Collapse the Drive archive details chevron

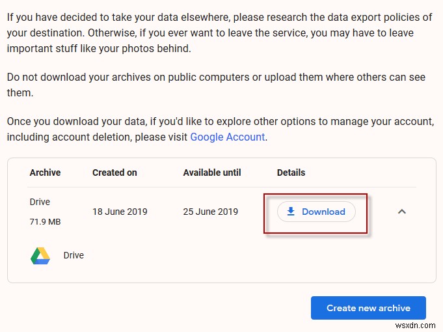[402, 212]
